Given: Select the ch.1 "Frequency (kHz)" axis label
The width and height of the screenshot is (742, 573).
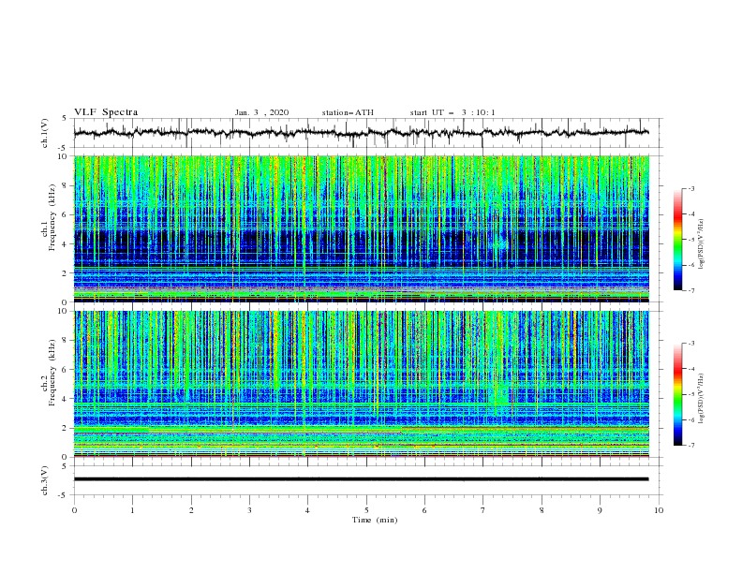Looking at the screenshot, I should (52, 218).
